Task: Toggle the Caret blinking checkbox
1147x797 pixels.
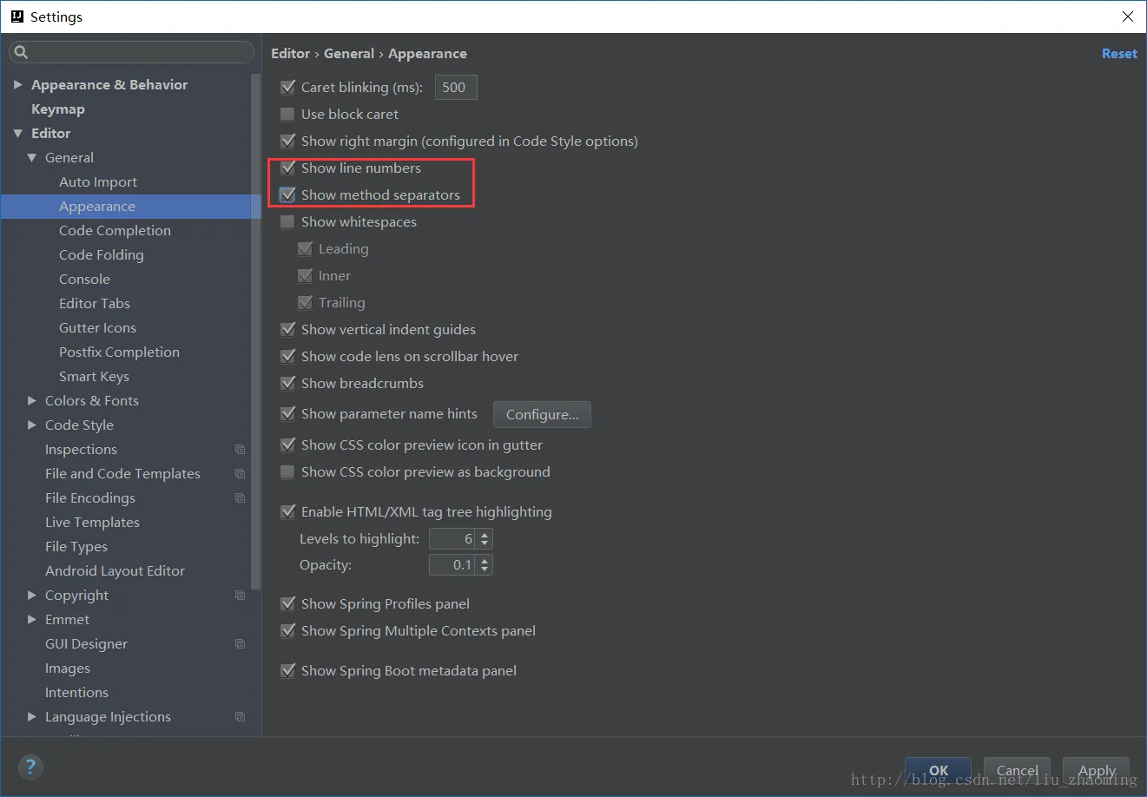Action: click(x=288, y=87)
